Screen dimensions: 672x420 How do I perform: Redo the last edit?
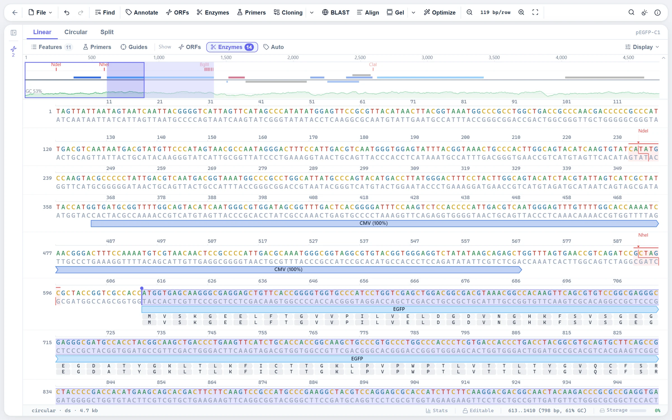(81, 13)
